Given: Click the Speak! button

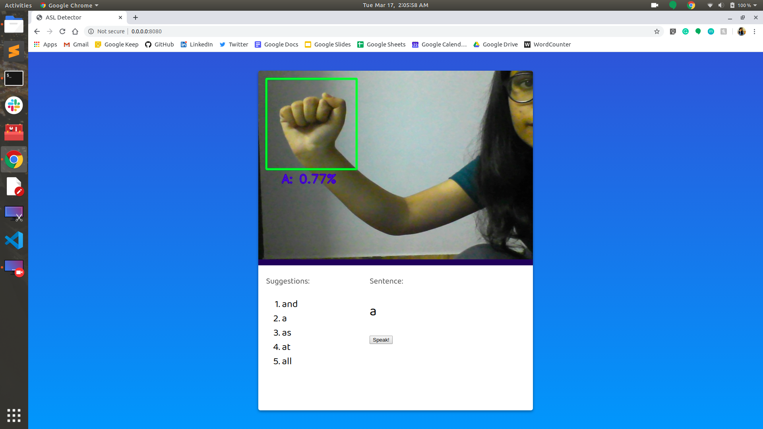Looking at the screenshot, I should 381,340.
